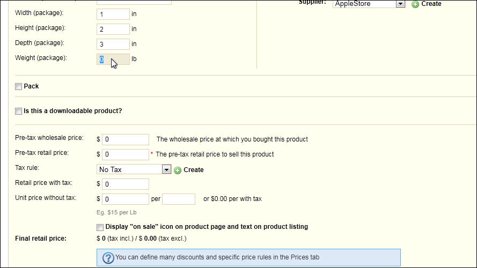Screen dimensions: 477x268
Task: Enable the Pack checkbox
Action: click(19, 87)
